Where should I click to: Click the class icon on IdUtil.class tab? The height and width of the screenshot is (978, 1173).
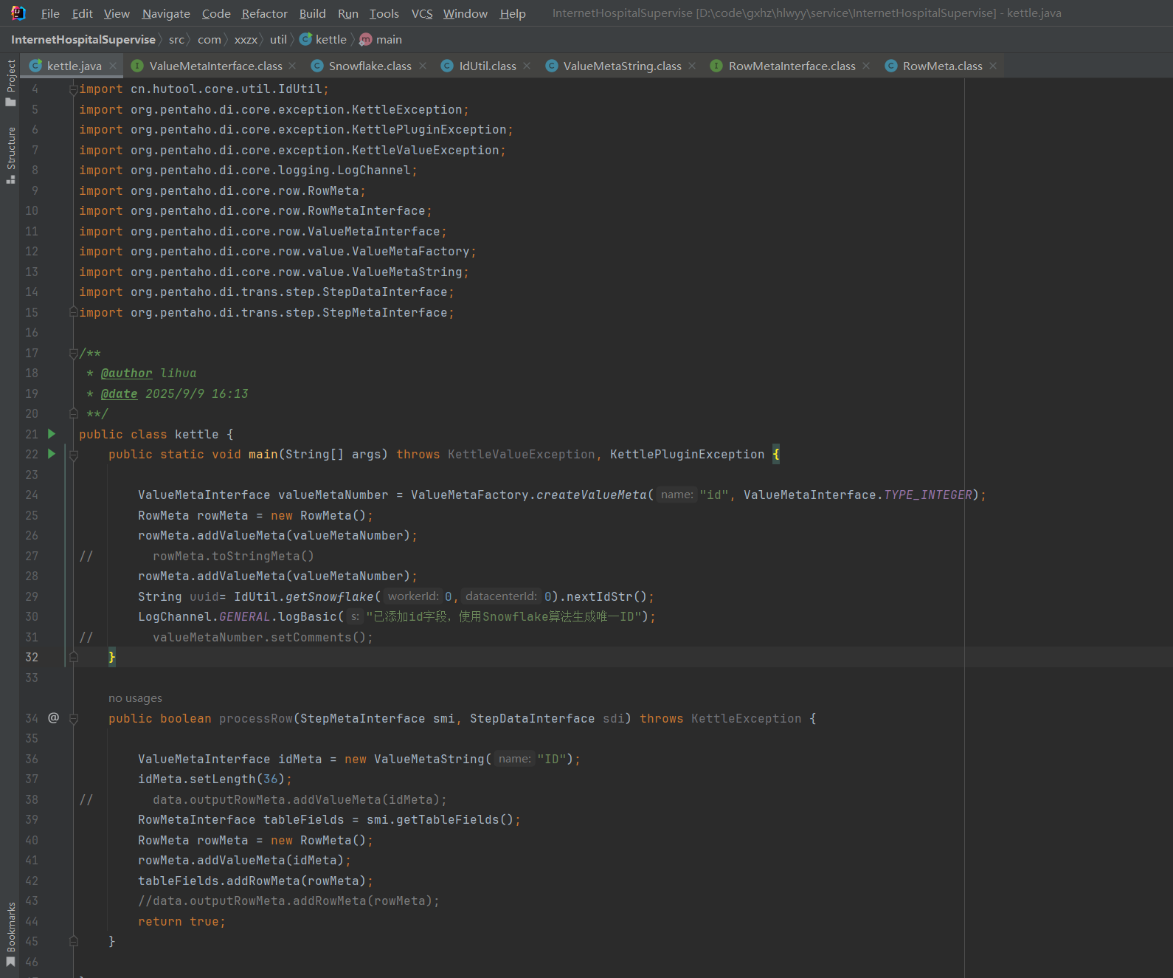pos(447,66)
